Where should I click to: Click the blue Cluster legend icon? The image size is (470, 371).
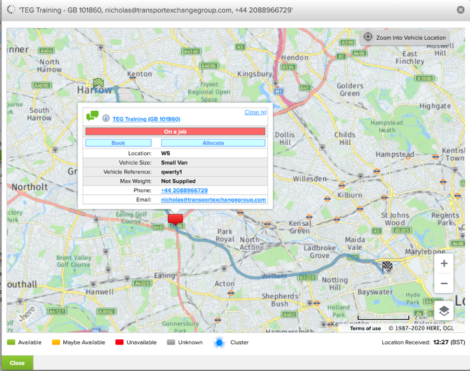coord(219,342)
